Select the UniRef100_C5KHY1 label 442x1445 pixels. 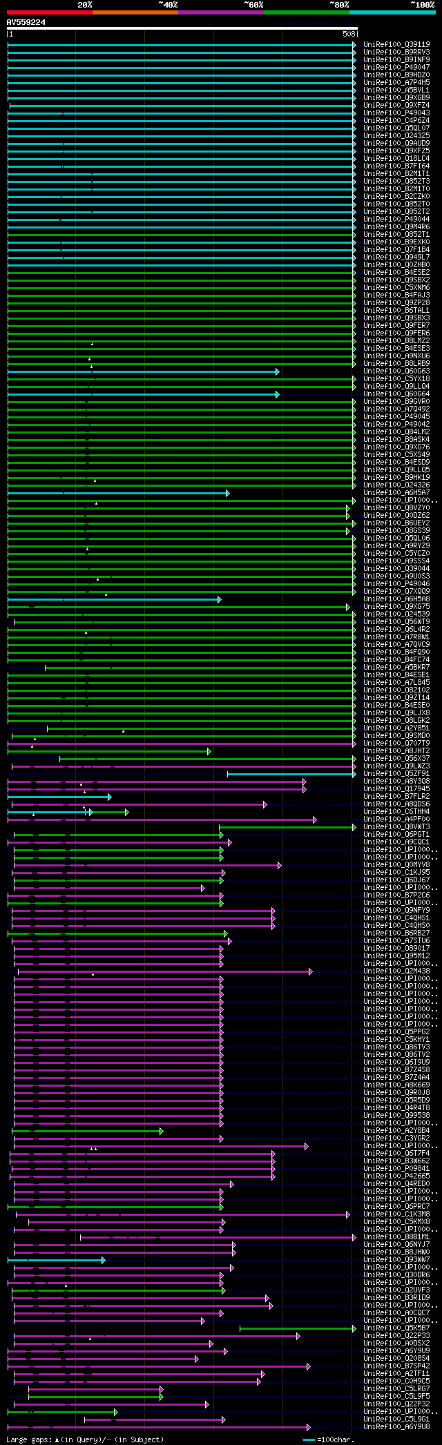pyautogui.click(x=396, y=1040)
